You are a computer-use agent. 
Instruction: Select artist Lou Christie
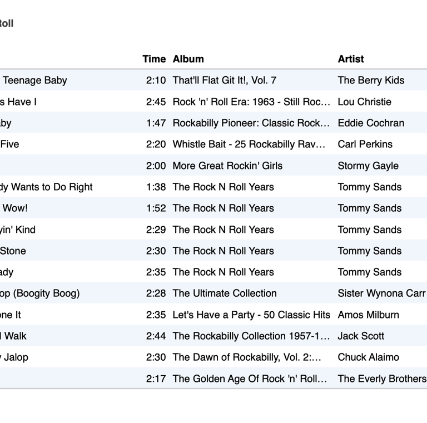point(364,102)
